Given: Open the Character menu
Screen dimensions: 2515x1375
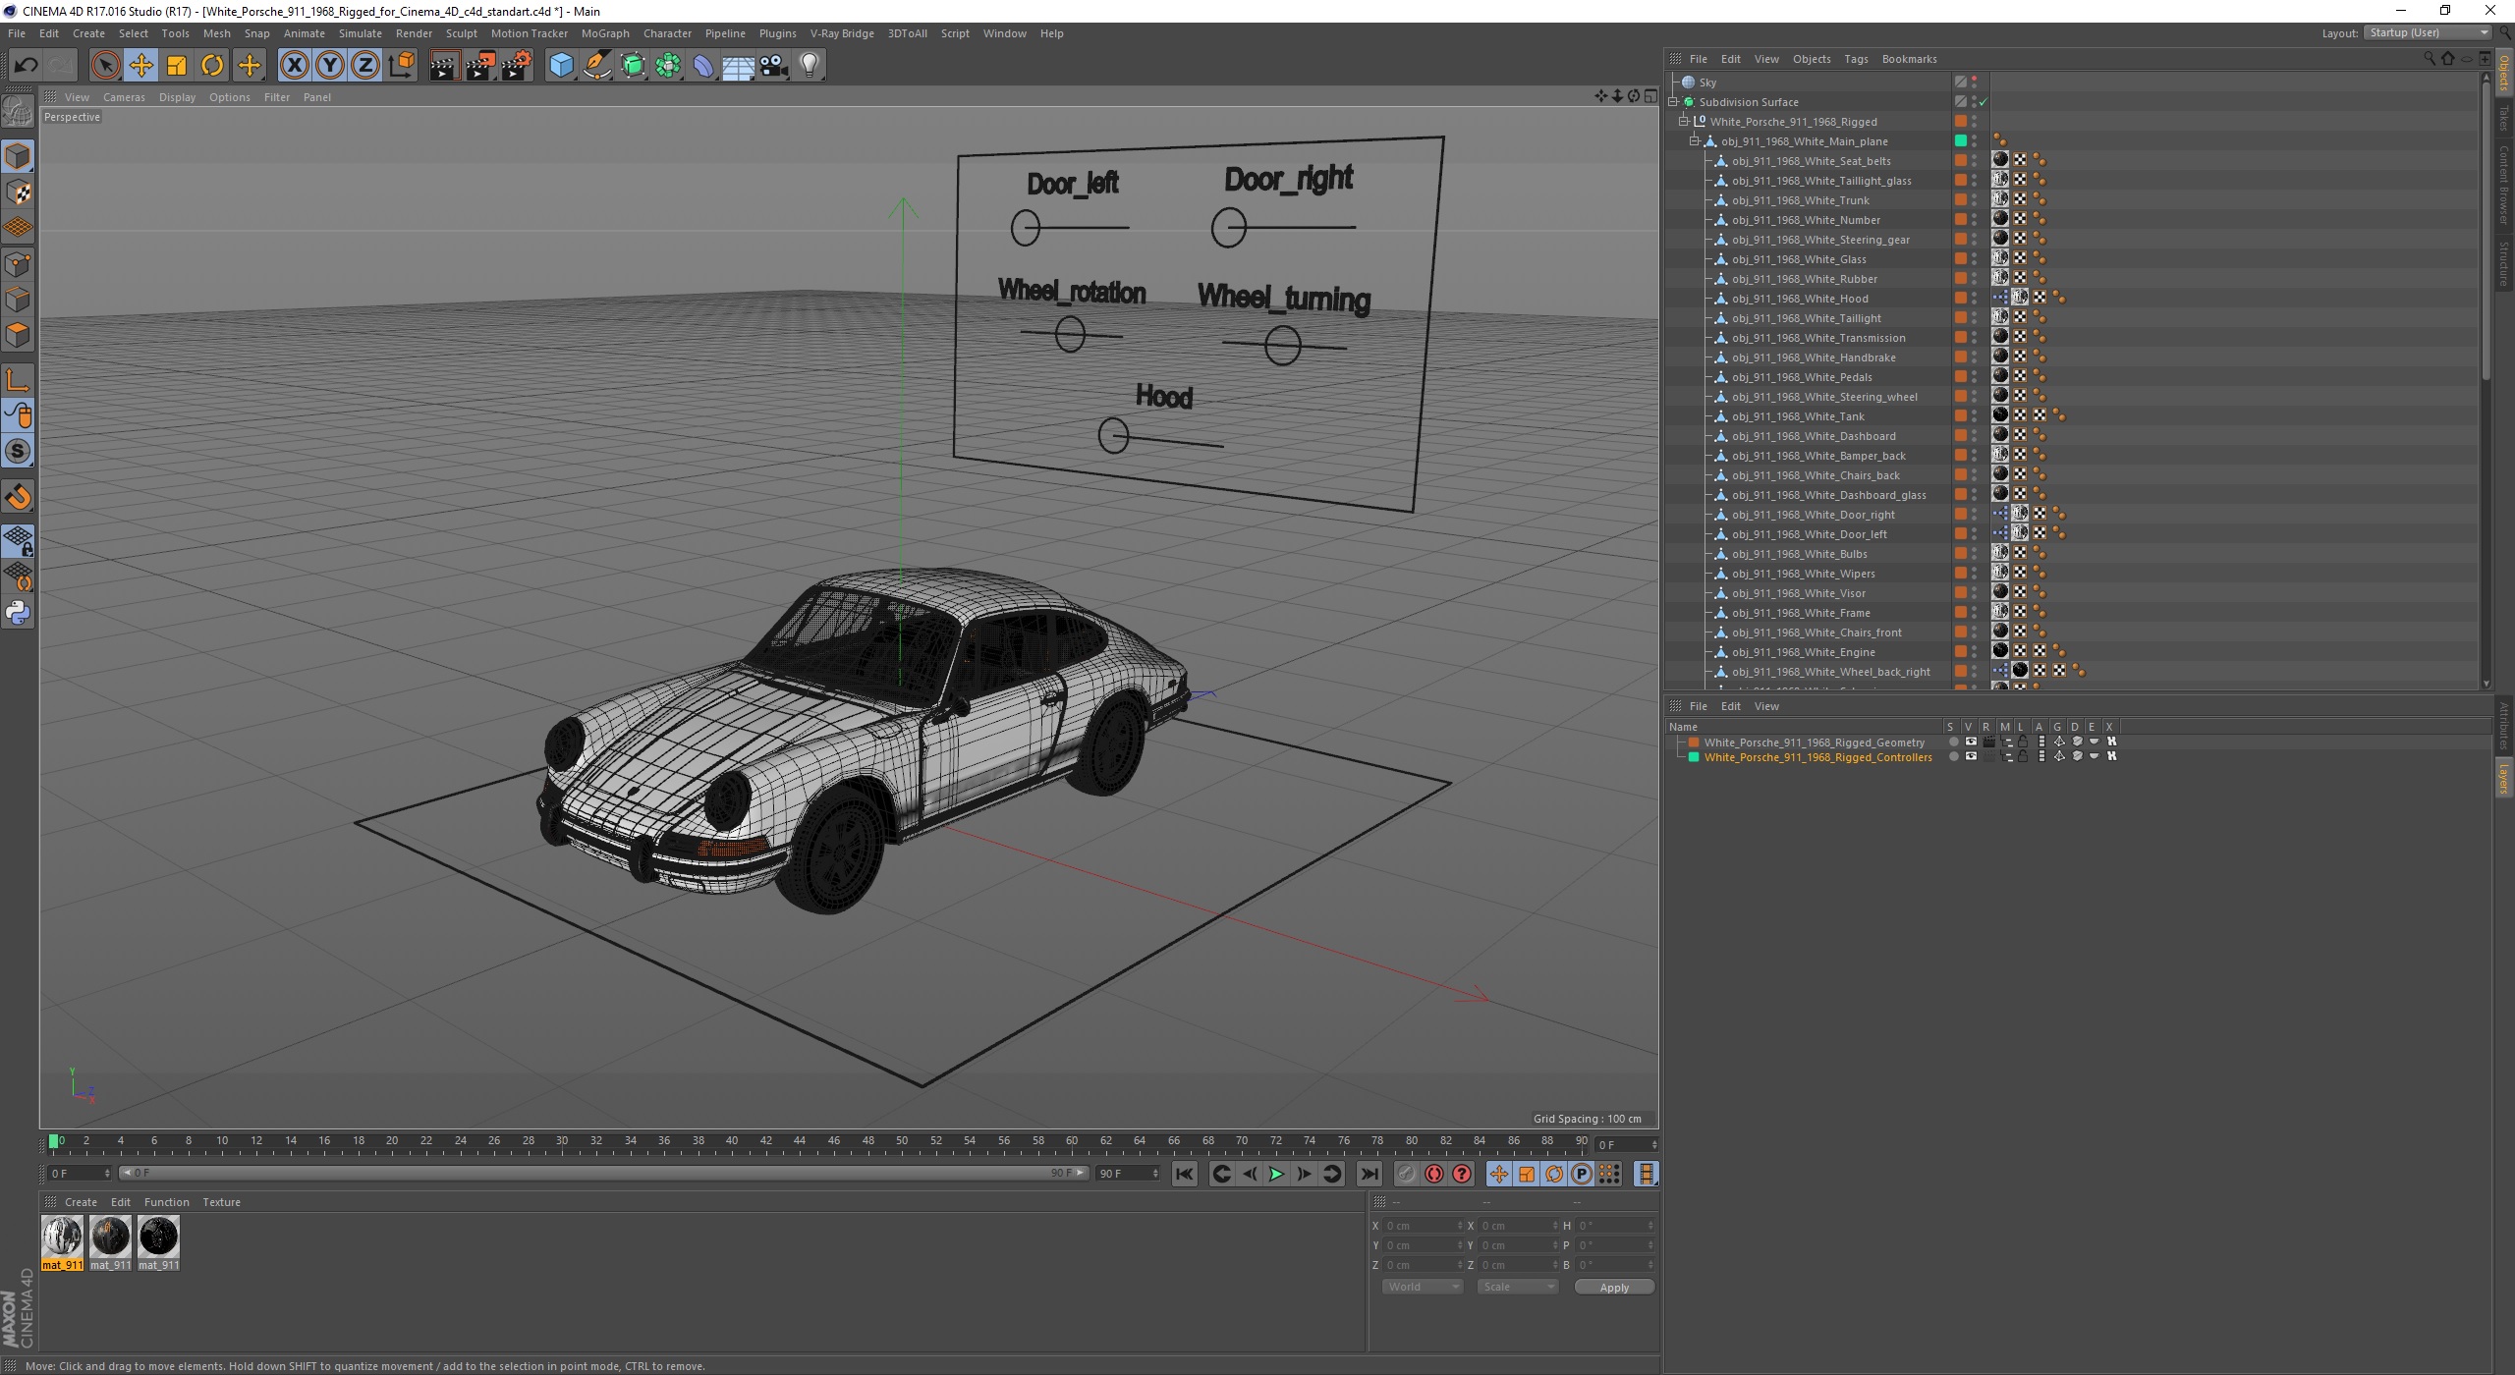Looking at the screenshot, I should [x=667, y=33].
